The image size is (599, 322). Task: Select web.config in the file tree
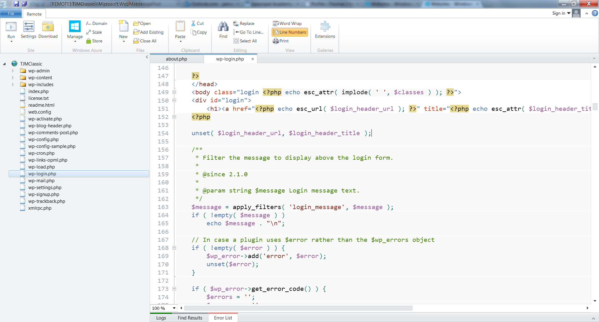(40, 112)
